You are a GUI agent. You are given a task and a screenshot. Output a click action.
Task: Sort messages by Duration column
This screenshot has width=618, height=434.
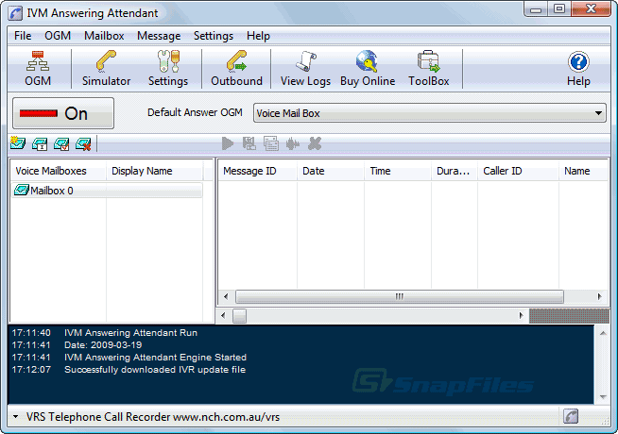(455, 171)
